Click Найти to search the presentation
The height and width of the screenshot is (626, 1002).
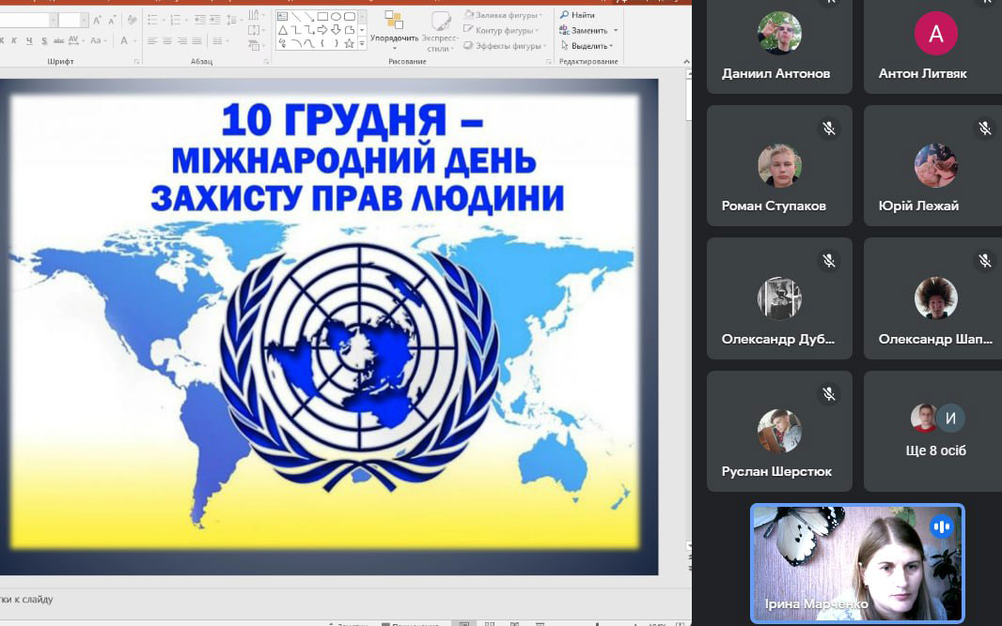click(x=578, y=15)
